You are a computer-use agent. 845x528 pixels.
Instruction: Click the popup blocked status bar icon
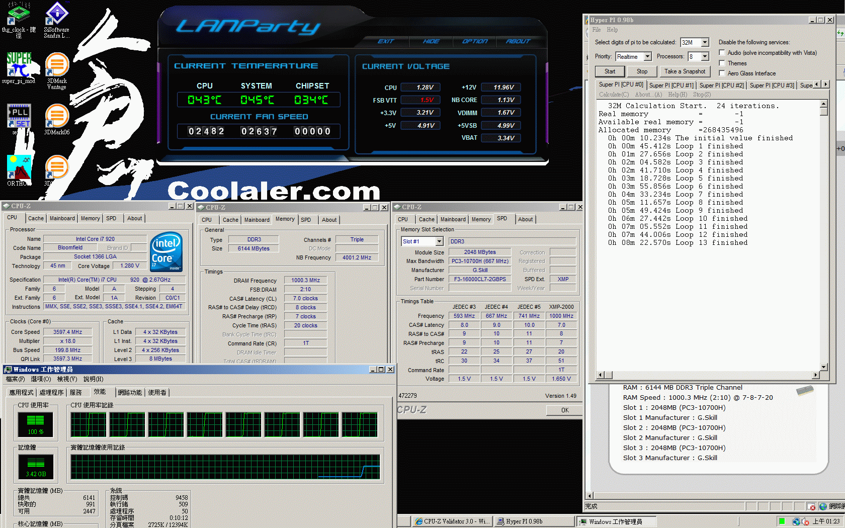click(811, 506)
